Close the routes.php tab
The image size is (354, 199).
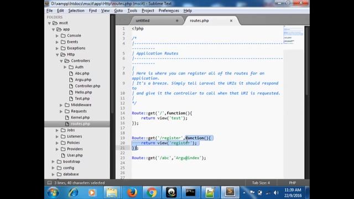(x=231, y=20)
